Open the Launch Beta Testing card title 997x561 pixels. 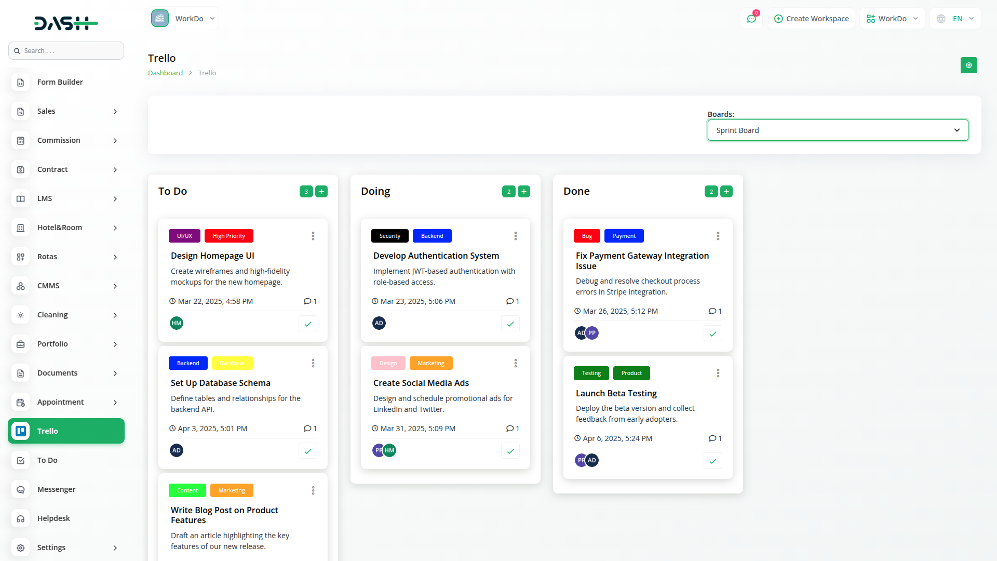(x=616, y=393)
